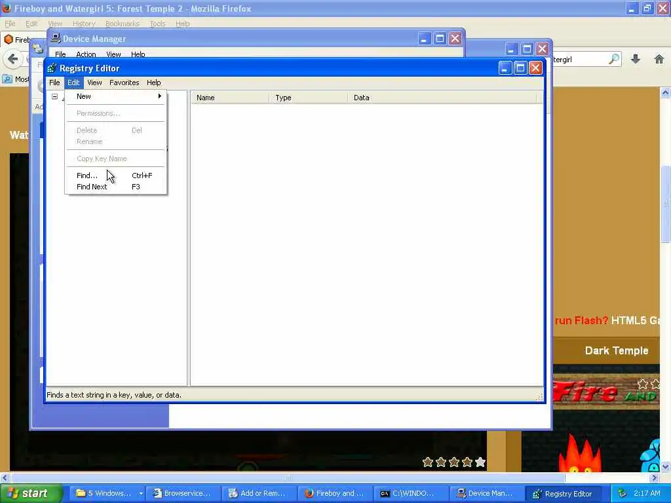Image resolution: width=671 pixels, height=503 pixels.
Task: Switch to the C:\WINDOWS command prompt taskbar button
Action: point(412,493)
